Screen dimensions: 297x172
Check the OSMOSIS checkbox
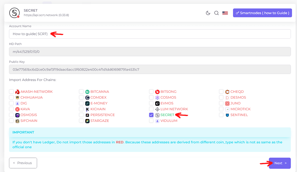[11, 115]
